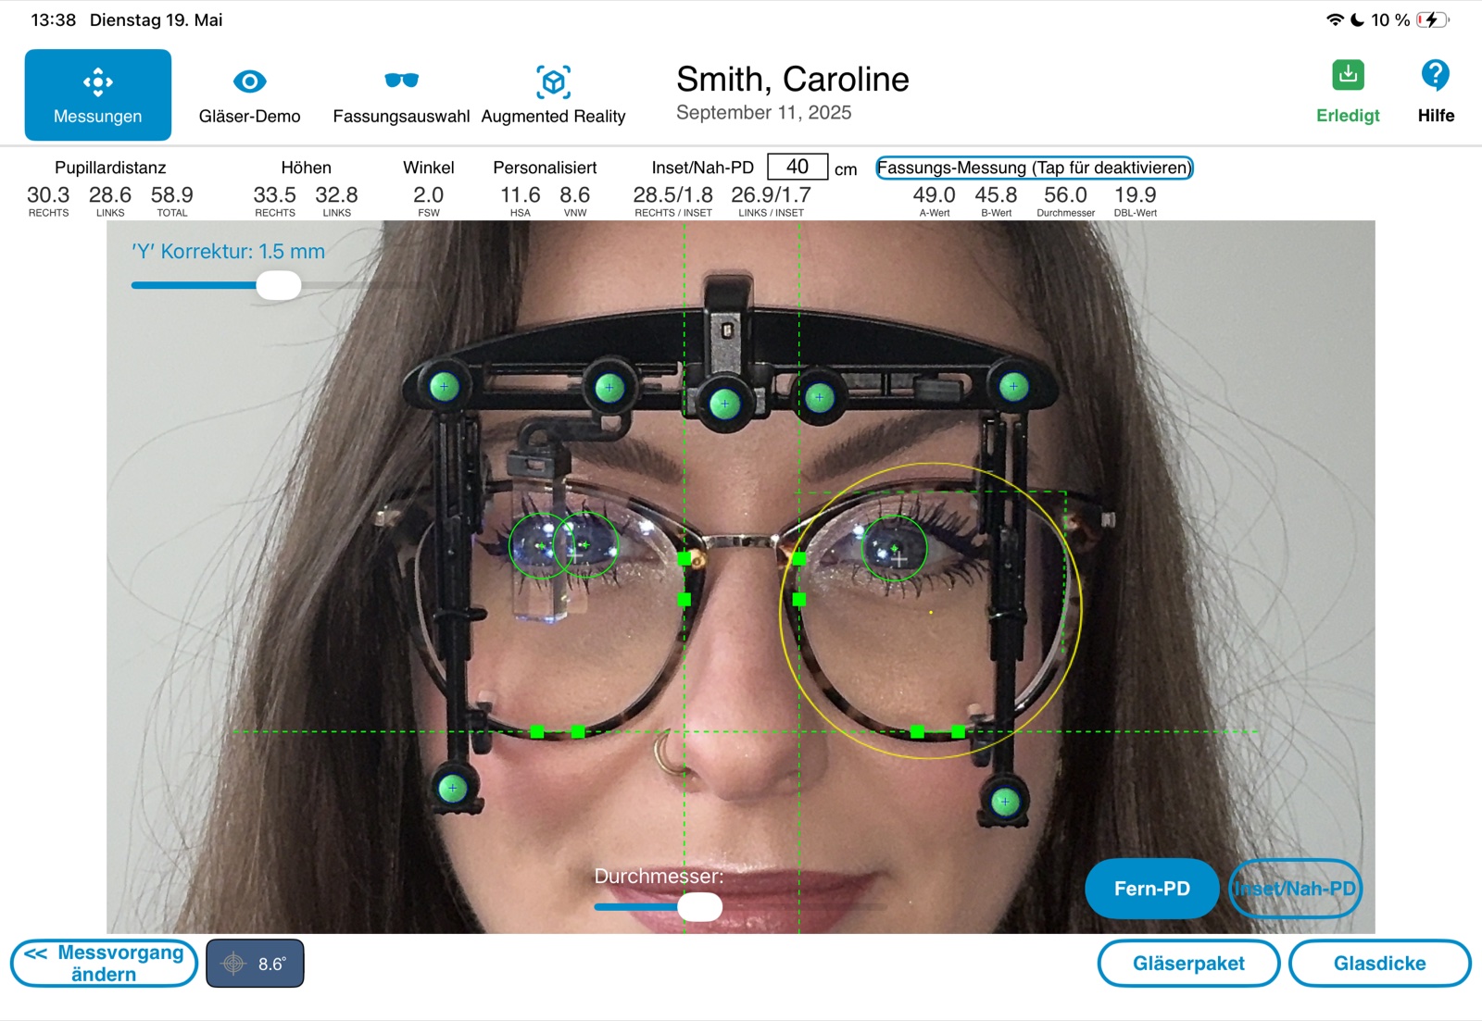Deactivate Fassungs-Messung toggle
1482x1021 pixels.
1035,168
